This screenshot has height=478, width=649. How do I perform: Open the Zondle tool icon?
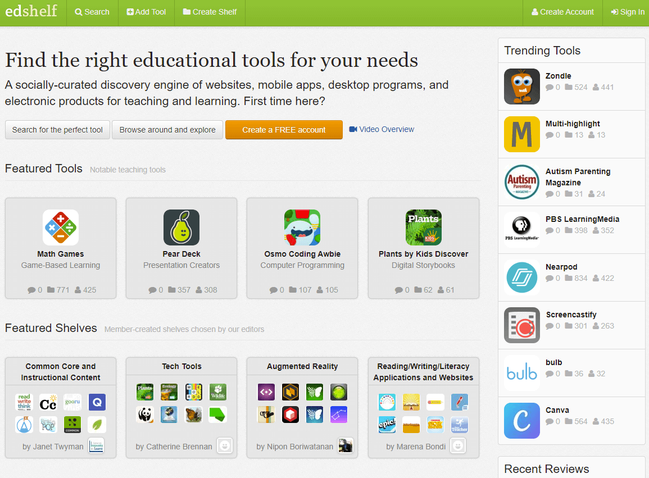(522, 87)
